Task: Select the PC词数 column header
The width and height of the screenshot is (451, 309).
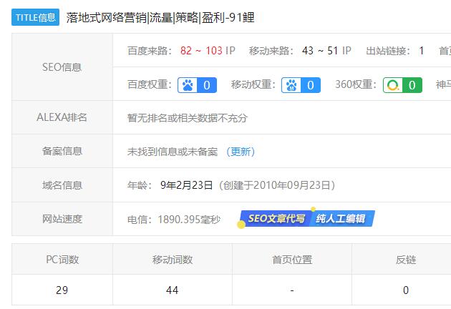Action: tap(62, 260)
